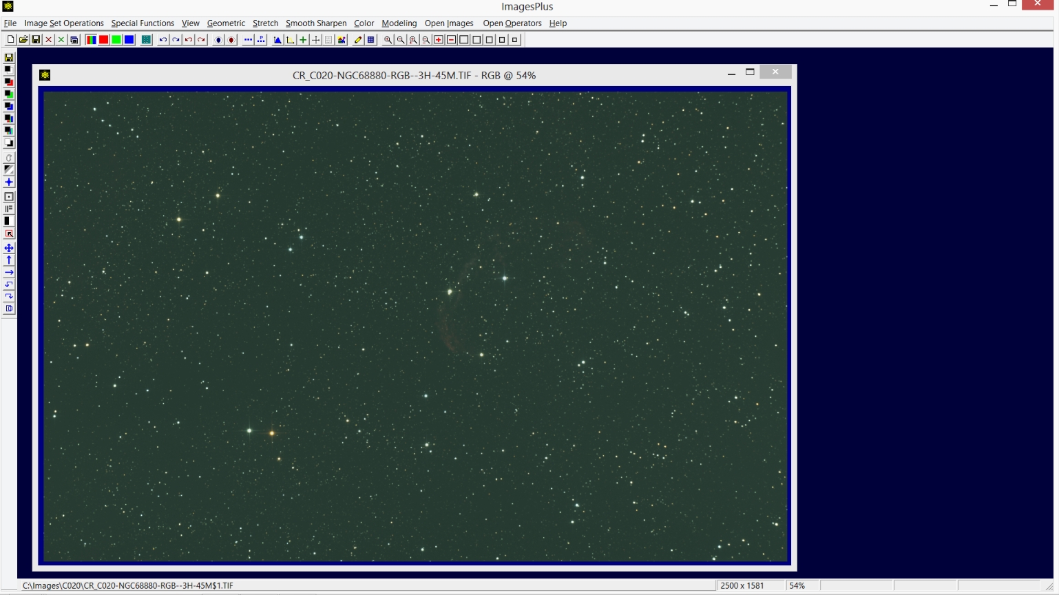Click the black and green squares icon
1059x595 pixels.
point(9,94)
